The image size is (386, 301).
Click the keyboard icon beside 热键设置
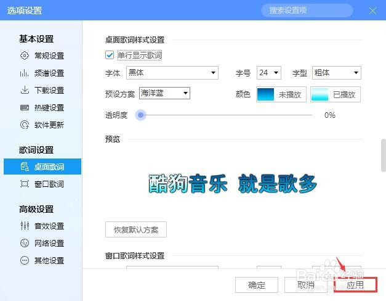25,107
